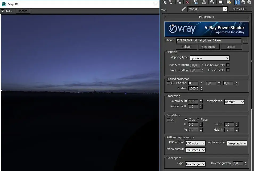Click the Update button
Viewport: 254px width, 171px height.
[x=23, y=11]
